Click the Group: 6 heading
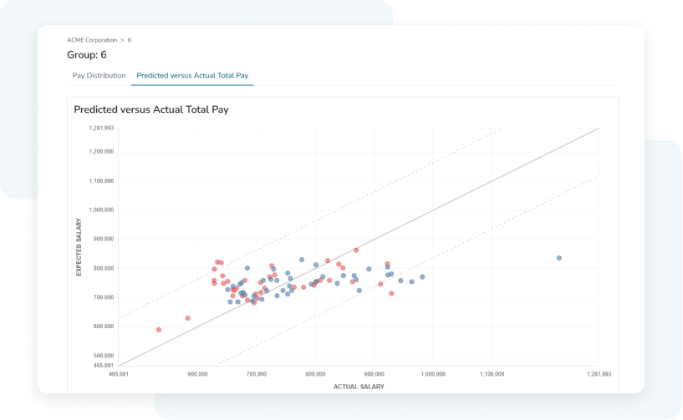This screenshot has width=683, height=420. point(87,55)
